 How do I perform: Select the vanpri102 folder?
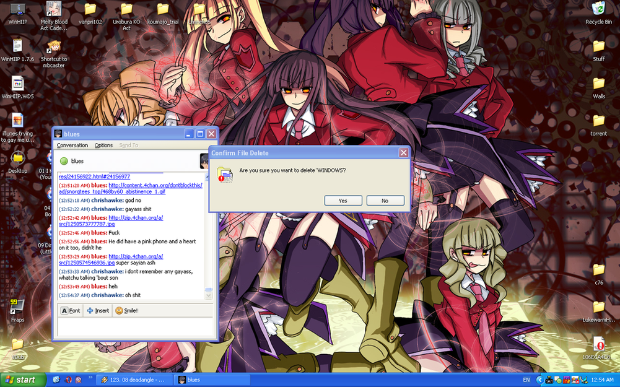click(90, 14)
